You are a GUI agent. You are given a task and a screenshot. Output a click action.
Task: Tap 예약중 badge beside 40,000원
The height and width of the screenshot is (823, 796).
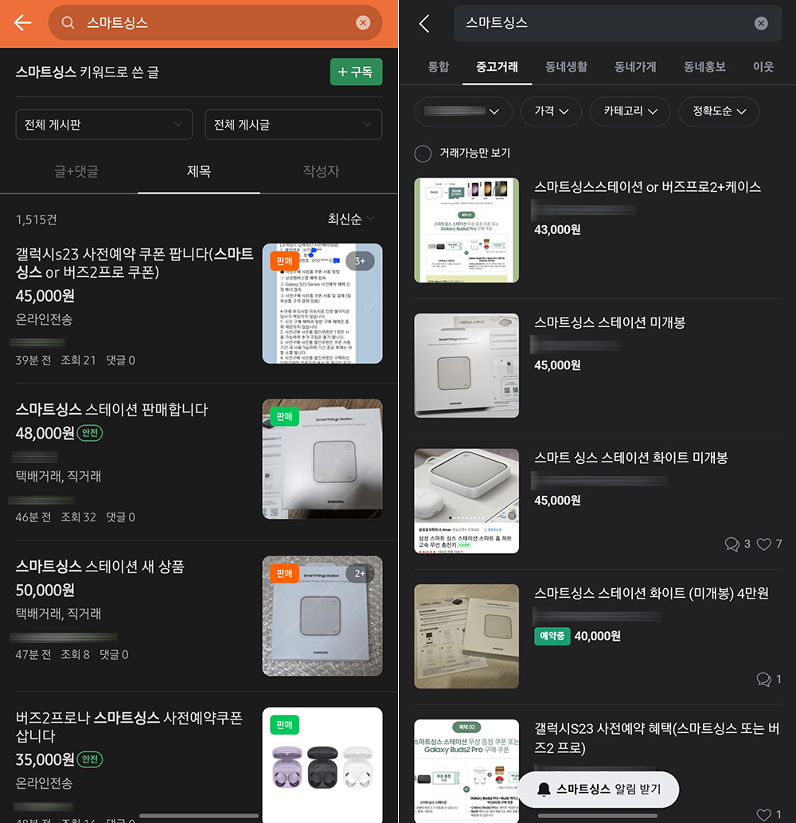tap(552, 636)
